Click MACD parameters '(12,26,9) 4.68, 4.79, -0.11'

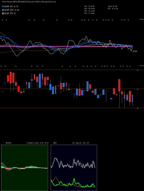[37, 143]
